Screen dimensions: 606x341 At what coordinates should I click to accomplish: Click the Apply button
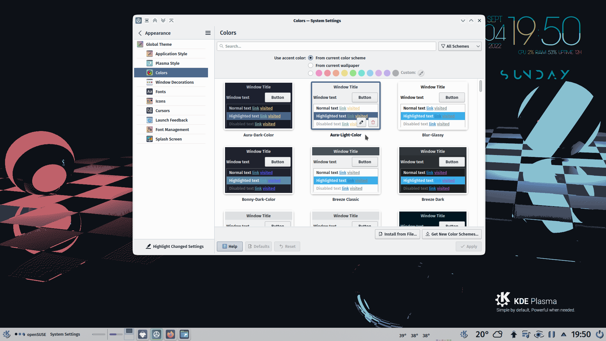pyautogui.click(x=469, y=246)
